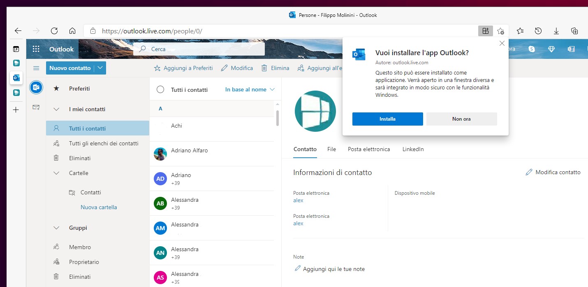
Task: Click the green AB avatar circle
Action: coord(160,203)
